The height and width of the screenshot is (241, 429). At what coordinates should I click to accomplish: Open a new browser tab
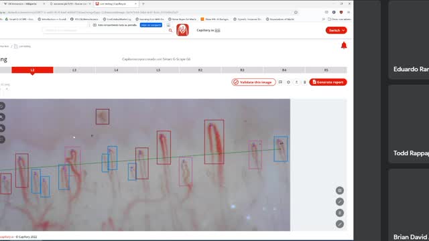click(143, 4)
